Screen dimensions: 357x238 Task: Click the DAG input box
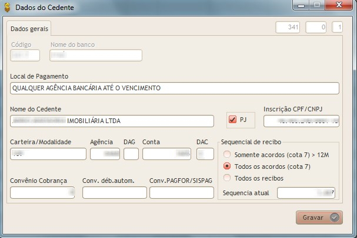(x=131, y=154)
